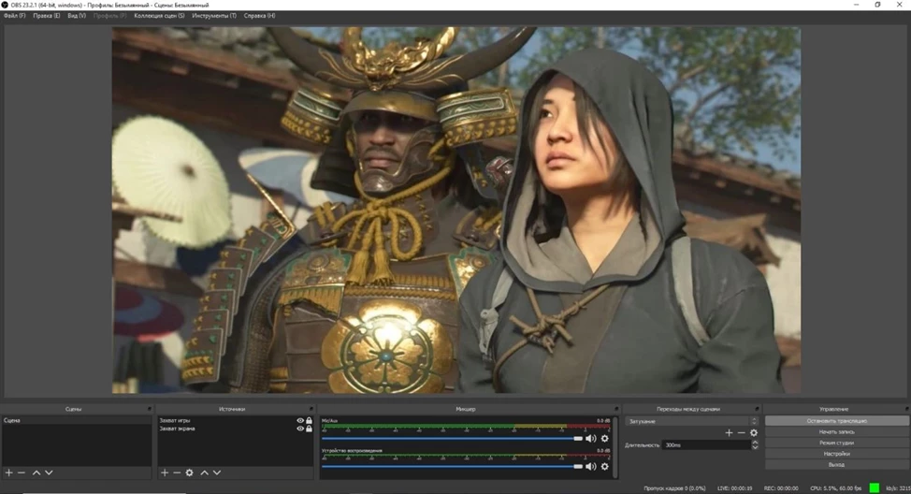Image resolution: width=911 pixels, height=494 pixels.
Task: Click the Выход button
Action: tap(836, 465)
